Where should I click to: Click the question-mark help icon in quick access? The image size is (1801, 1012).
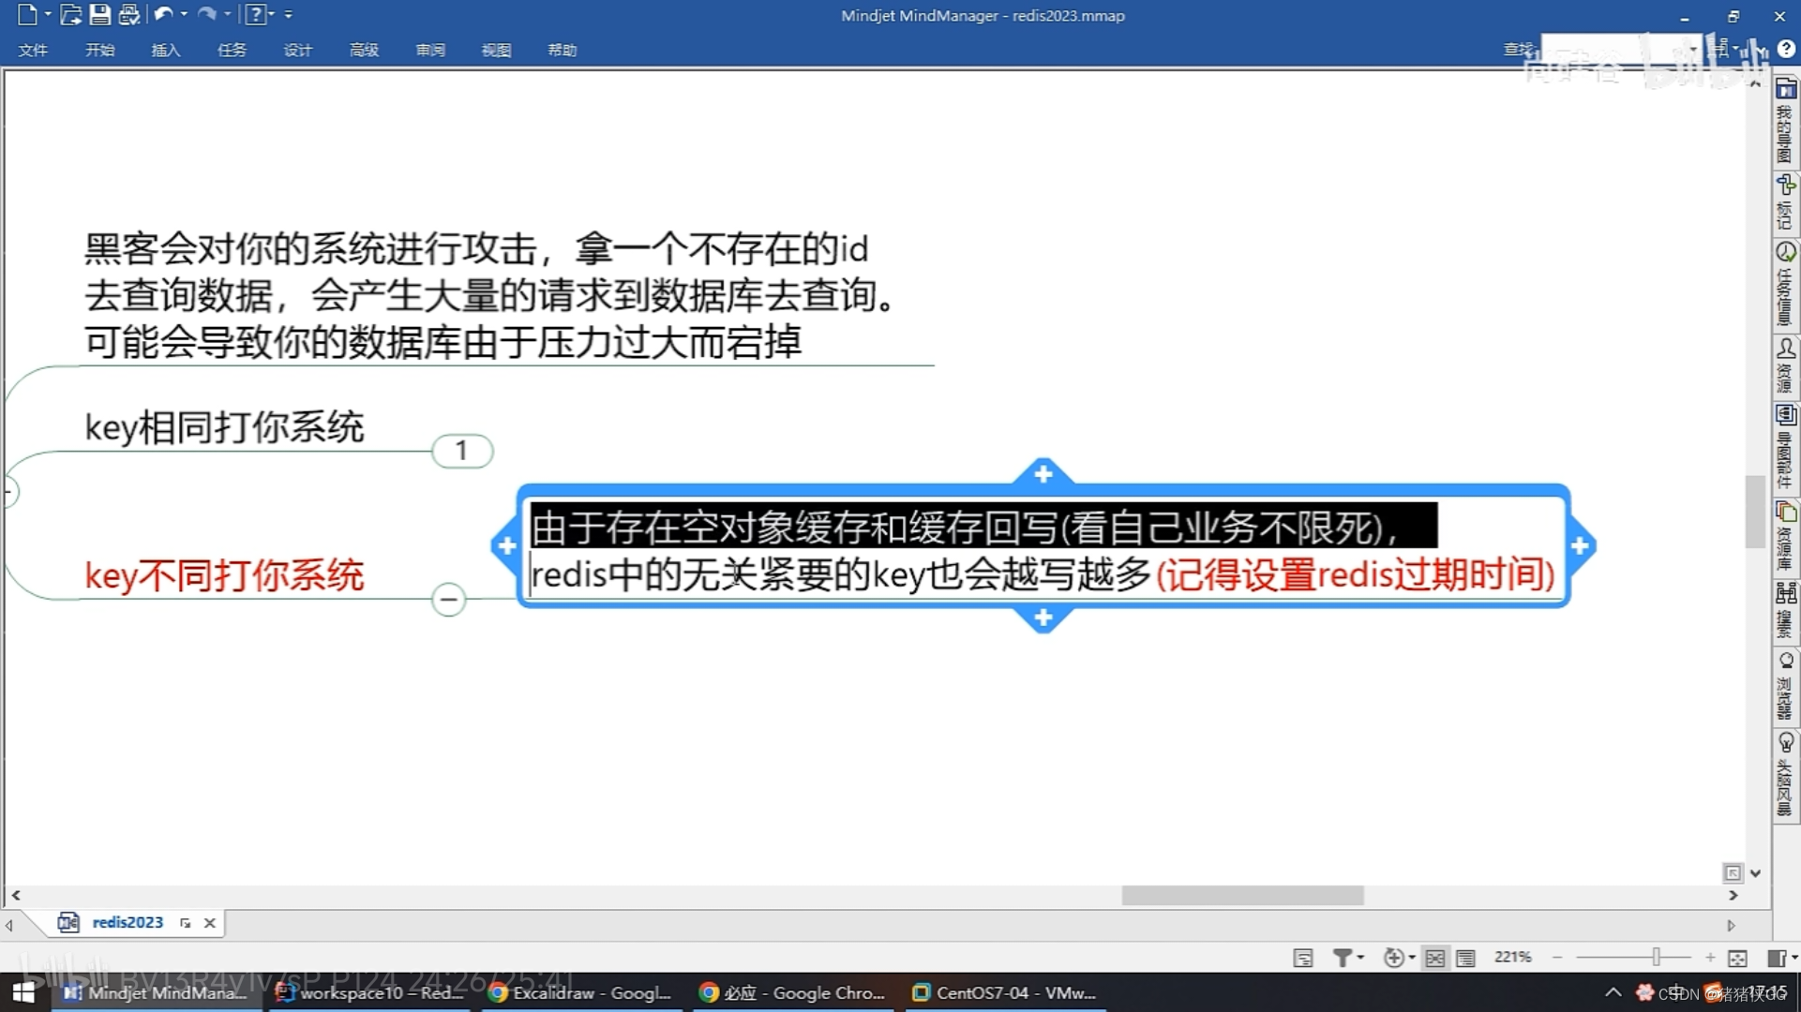(255, 14)
